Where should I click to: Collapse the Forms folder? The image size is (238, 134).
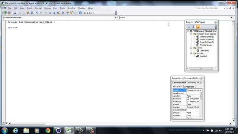[x=191, y=48]
